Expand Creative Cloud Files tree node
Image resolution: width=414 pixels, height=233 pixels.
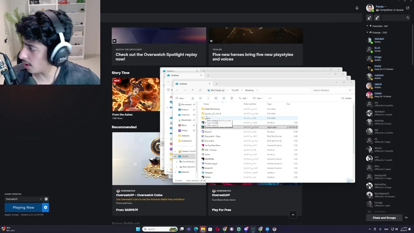176,151
